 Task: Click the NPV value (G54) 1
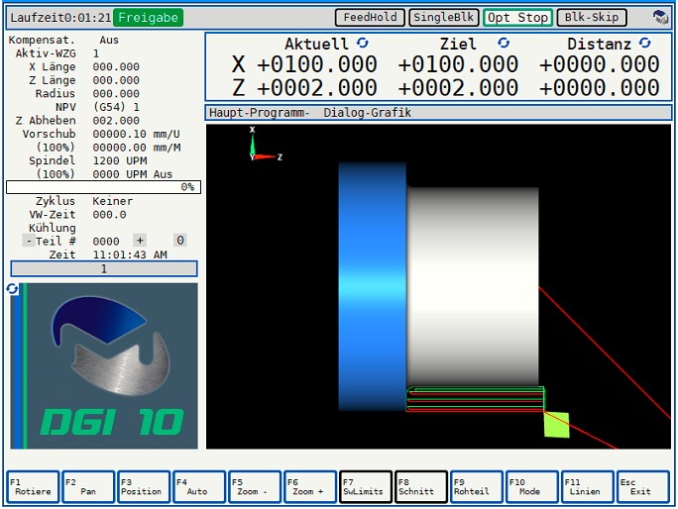(116, 107)
